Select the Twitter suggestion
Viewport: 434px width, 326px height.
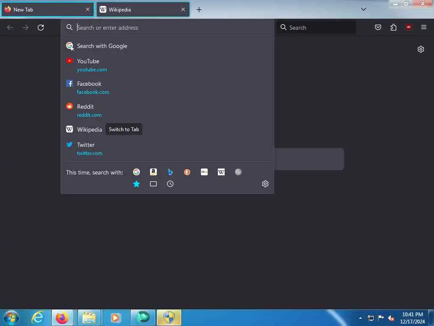(x=167, y=149)
